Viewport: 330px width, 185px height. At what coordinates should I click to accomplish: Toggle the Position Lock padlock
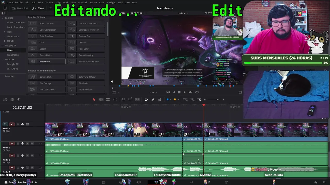coord(160,99)
